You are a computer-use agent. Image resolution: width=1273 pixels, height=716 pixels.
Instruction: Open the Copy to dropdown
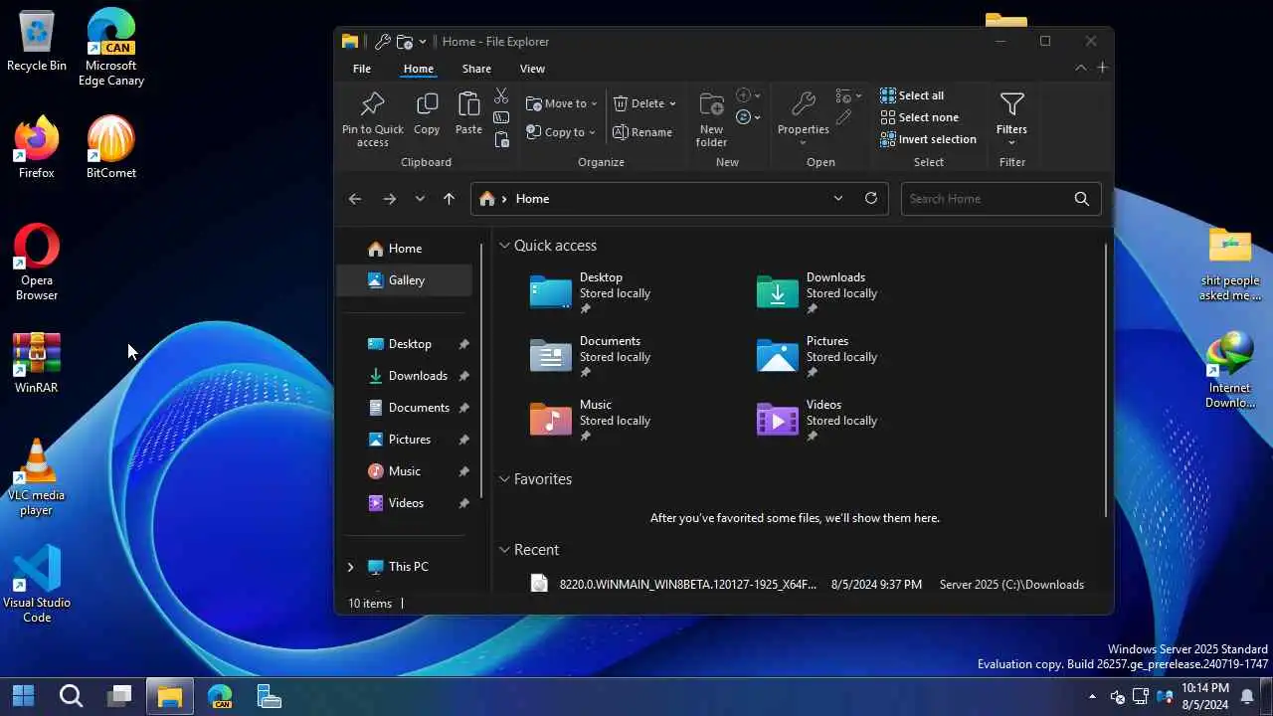coord(561,132)
